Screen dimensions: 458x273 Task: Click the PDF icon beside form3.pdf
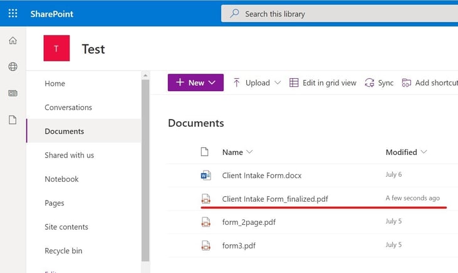click(x=205, y=245)
